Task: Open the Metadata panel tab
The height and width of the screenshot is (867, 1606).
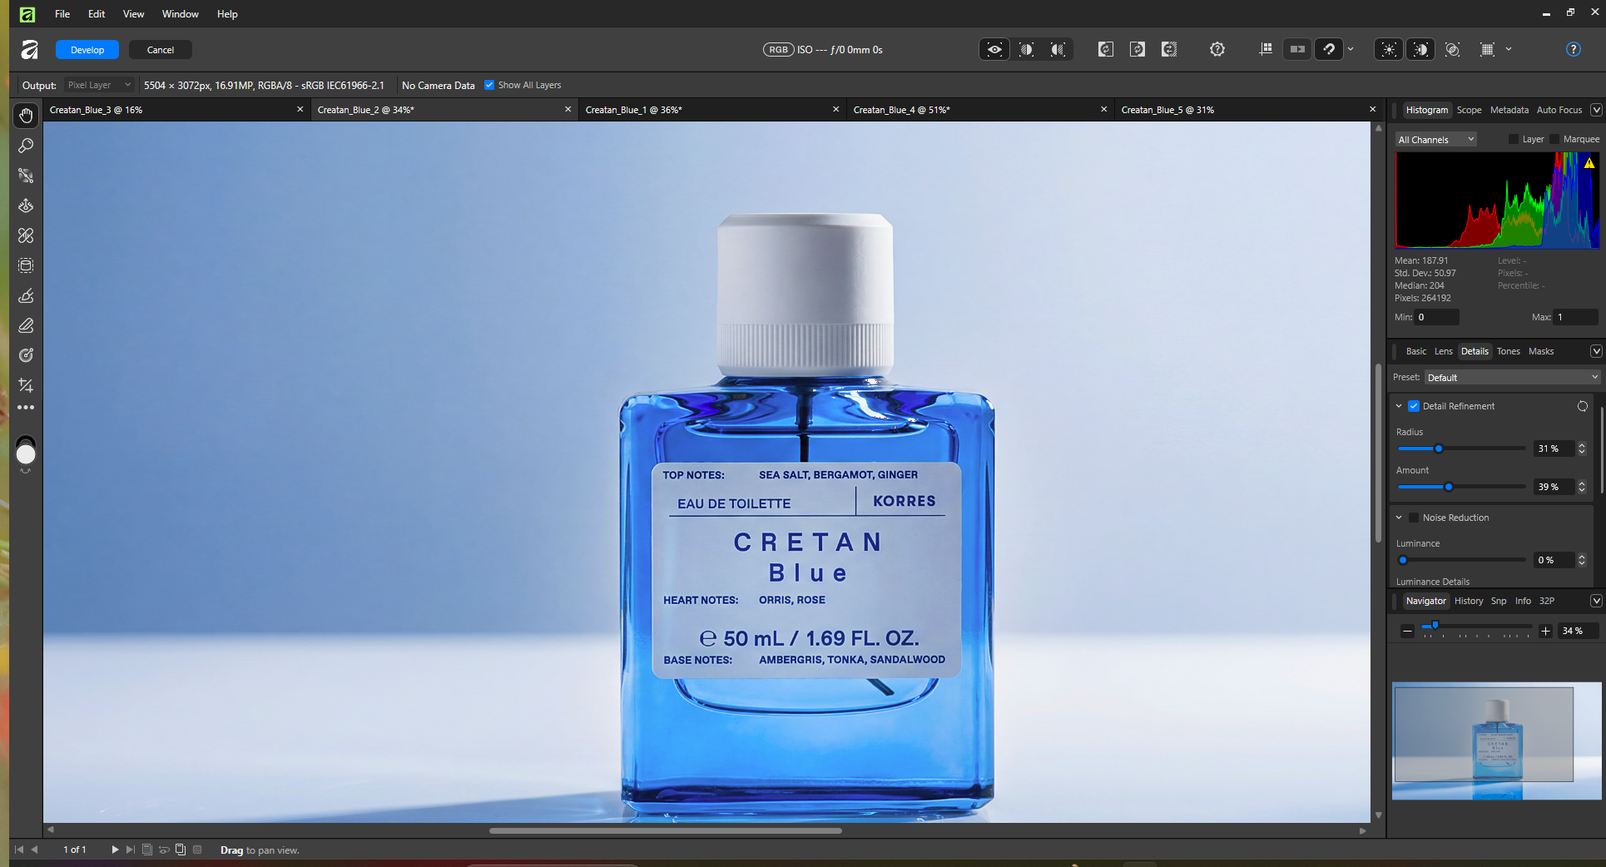Action: point(1509,110)
